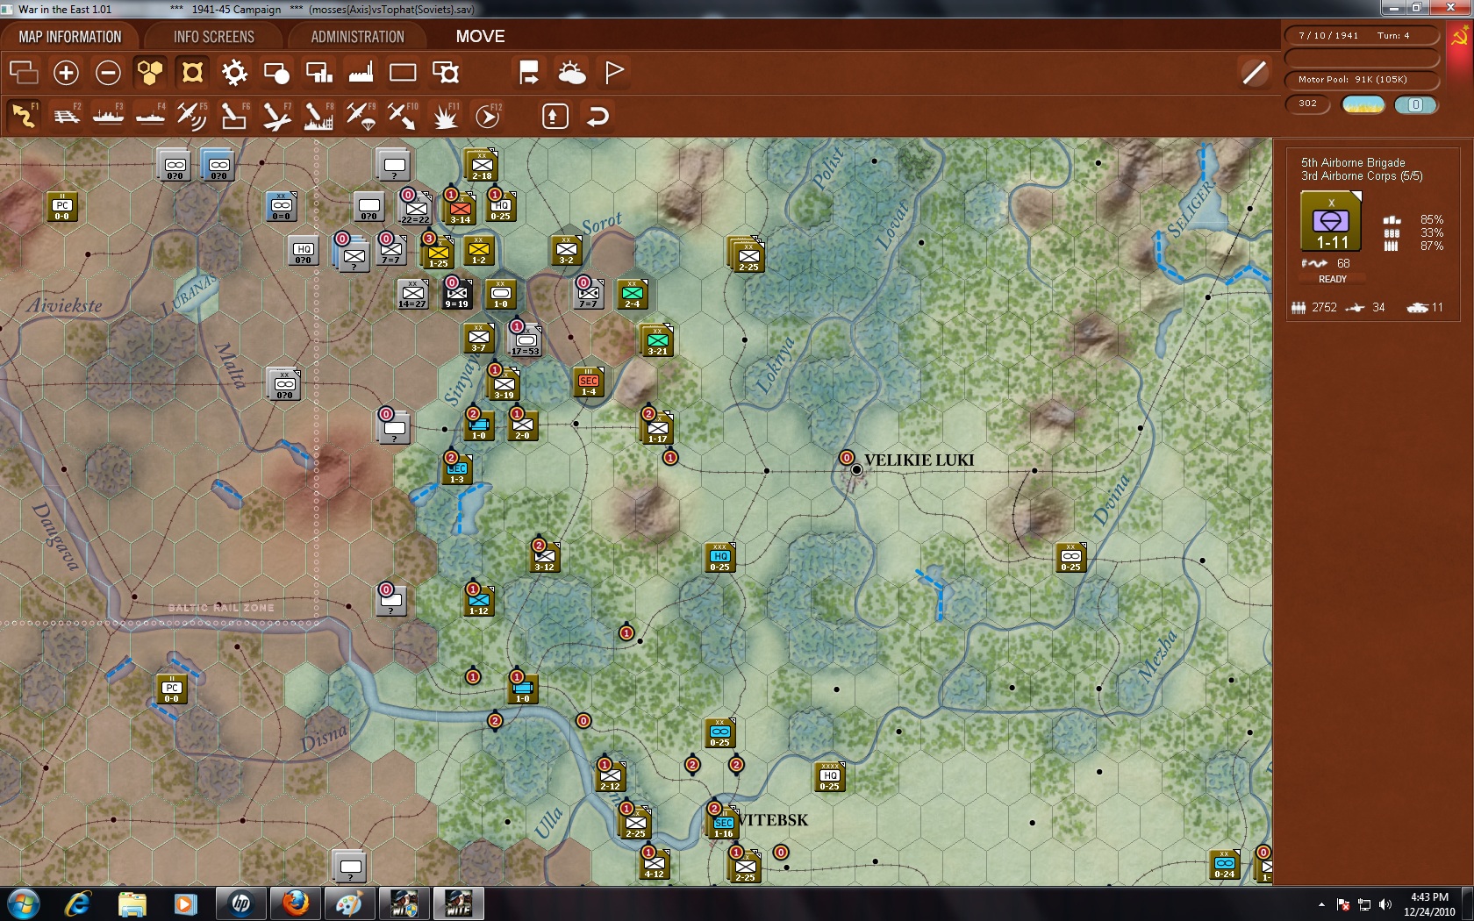Select Move mode (F1)
1474x921 pixels.
pos(24,116)
